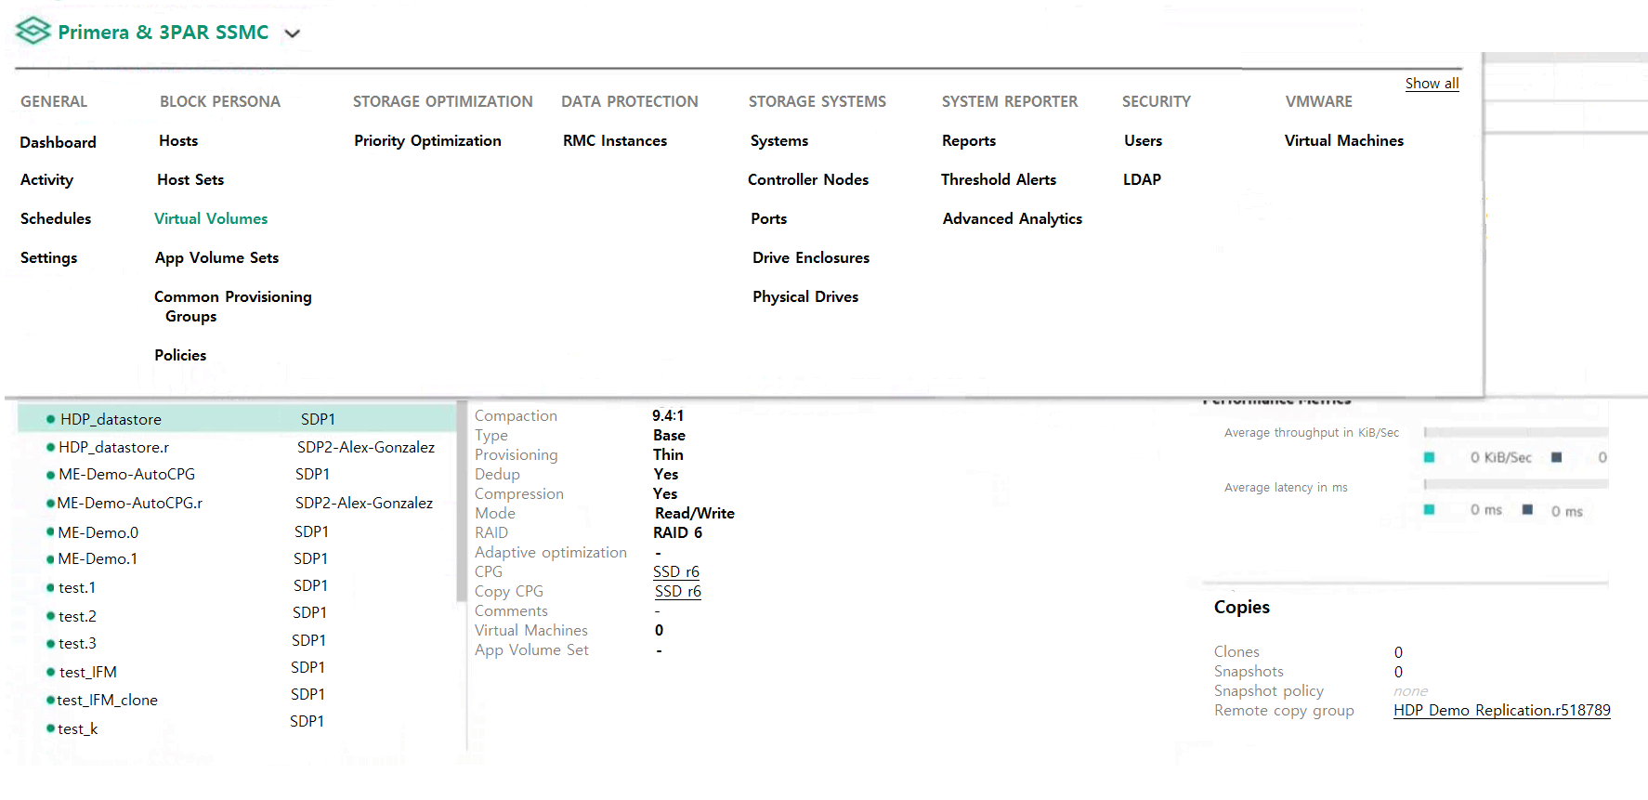
Task: Click the Compaction value 9.4:1
Action: pyautogui.click(x=668, y=416)
